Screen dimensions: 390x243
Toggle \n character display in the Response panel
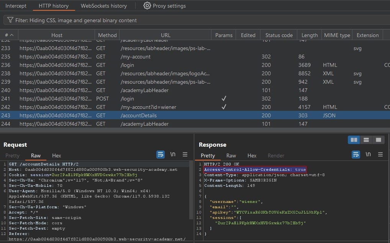tap(368, 154)
